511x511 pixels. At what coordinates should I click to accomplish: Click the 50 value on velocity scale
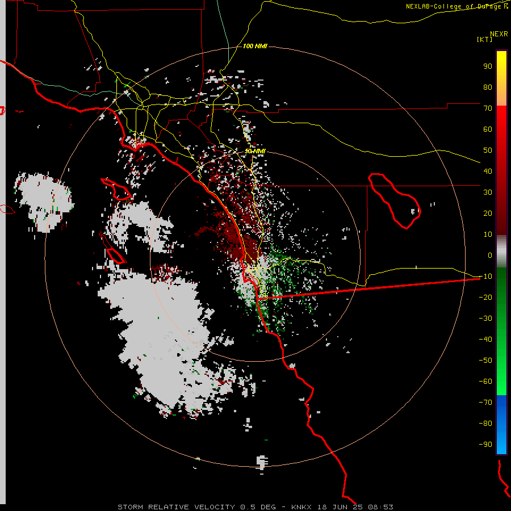click(488, 150)
